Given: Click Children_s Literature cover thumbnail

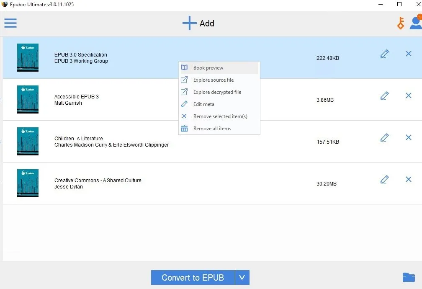Looking at the screenshot, I should (28, 142).
